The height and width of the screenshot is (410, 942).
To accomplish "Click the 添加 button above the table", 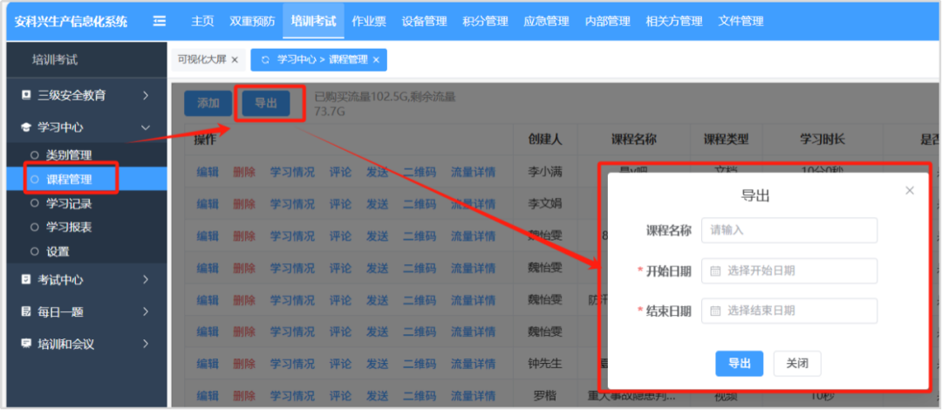I will (x=208, y=103).
